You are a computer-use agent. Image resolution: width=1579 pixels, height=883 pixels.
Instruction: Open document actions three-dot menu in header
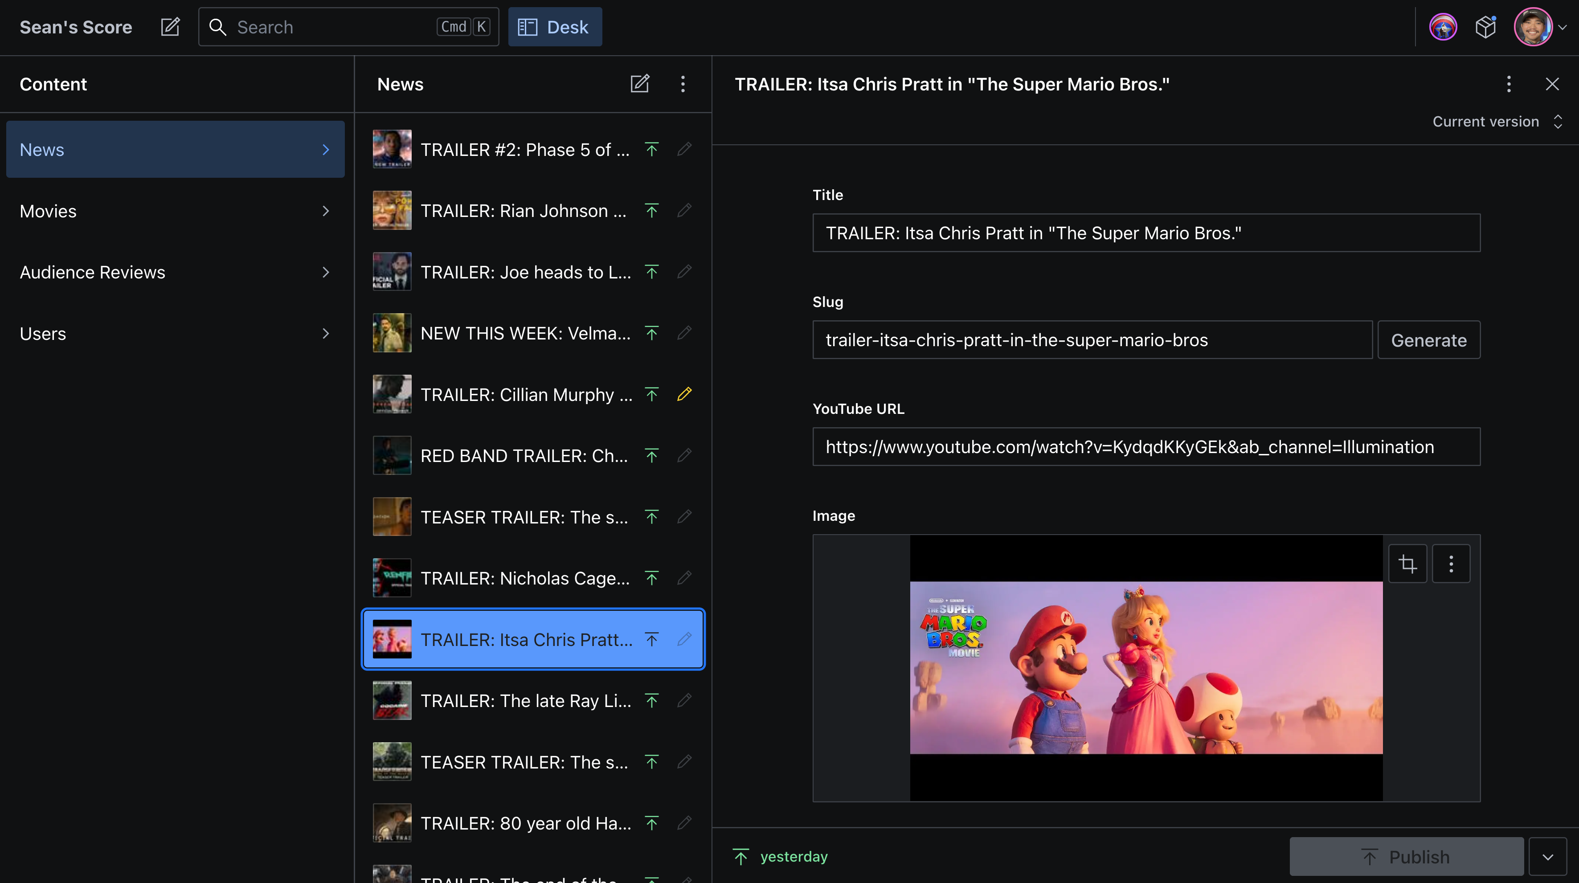1509,84
